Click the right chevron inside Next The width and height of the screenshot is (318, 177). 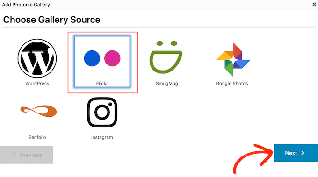point(303,153)
